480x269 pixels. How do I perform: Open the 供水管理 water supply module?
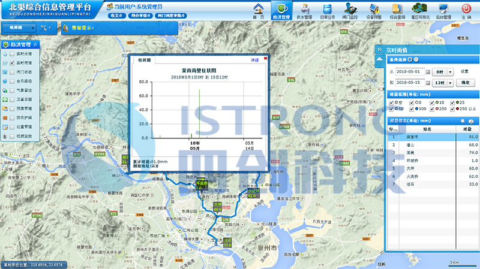[x=304, y=9]
